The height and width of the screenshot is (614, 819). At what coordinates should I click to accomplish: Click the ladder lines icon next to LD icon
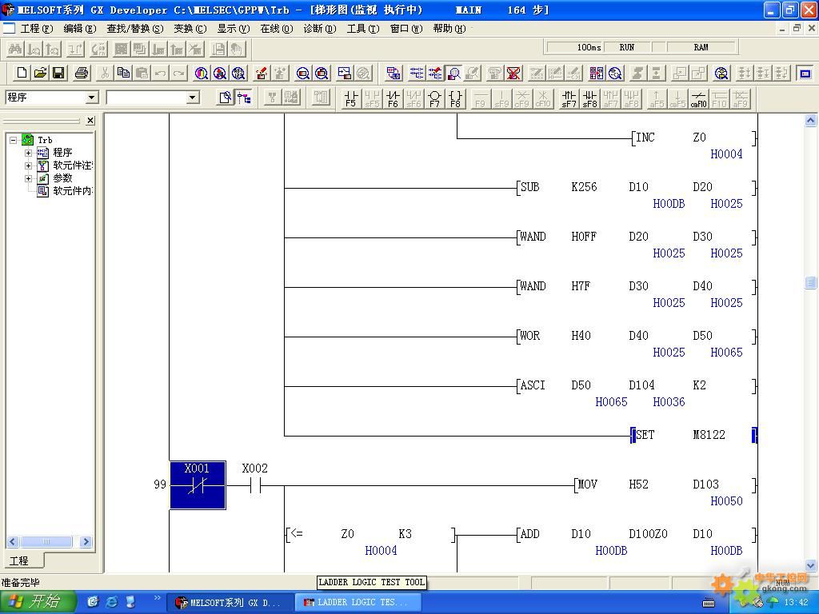click(x=416, y=73)
